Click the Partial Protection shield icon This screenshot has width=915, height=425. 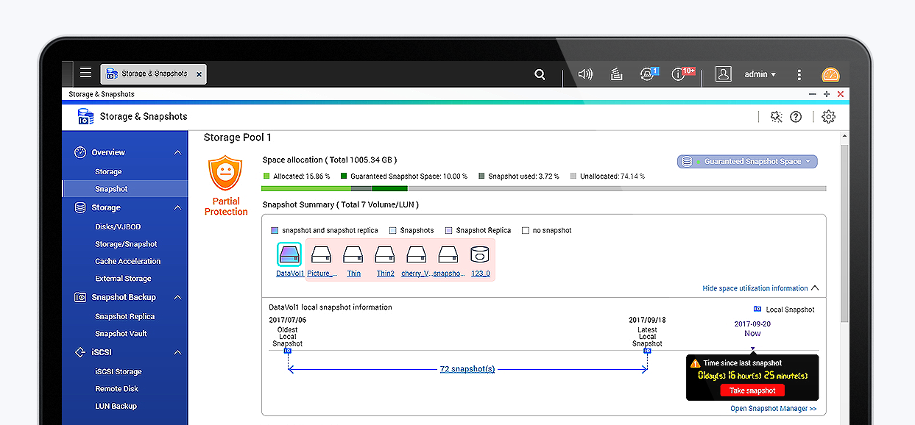[x=225, y=174]
